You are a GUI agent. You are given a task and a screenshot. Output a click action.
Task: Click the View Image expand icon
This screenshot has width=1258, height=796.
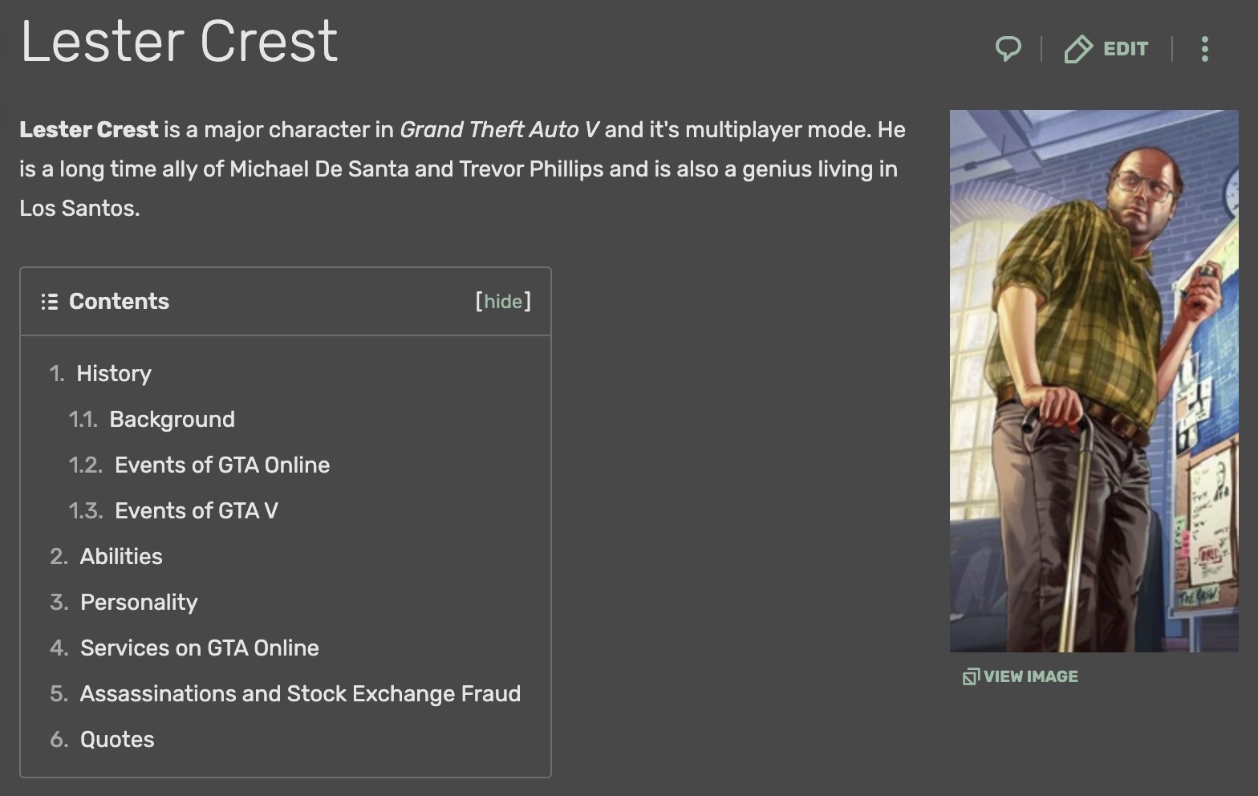[x=971, y=676]
